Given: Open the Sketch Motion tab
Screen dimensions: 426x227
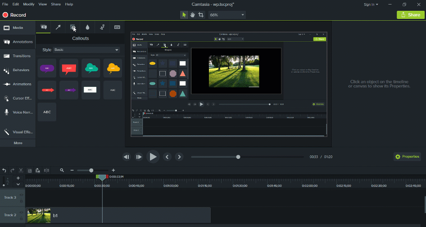Looking at the screenshot, I should click(x=102, y=27).
